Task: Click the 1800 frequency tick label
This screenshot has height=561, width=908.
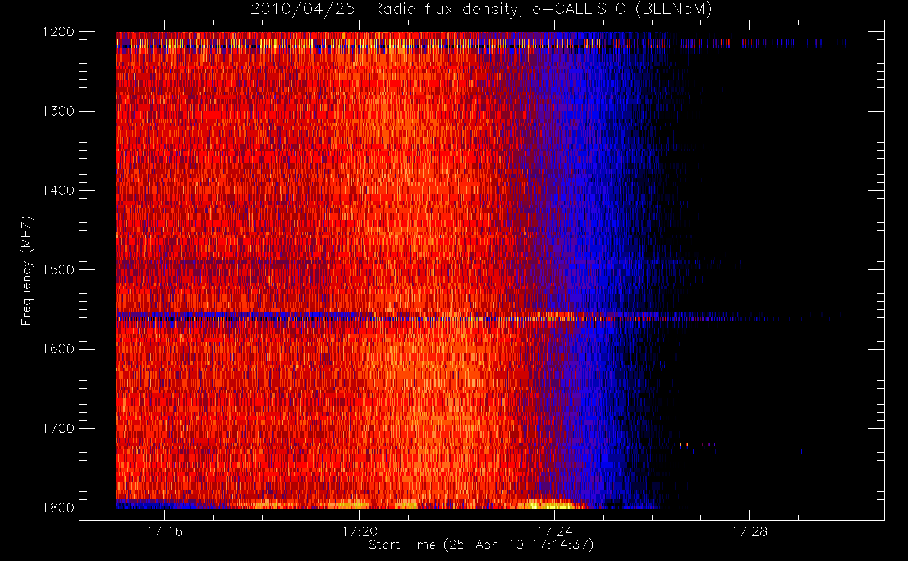Action: click(58, 508)
